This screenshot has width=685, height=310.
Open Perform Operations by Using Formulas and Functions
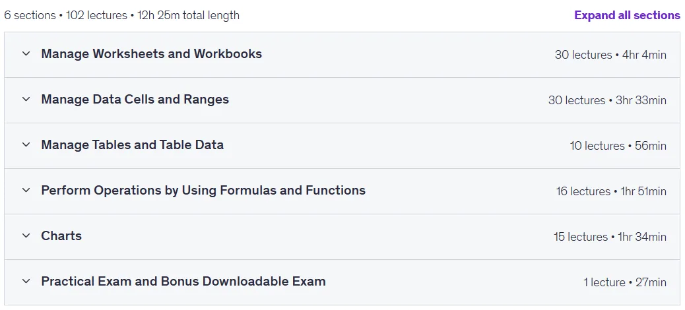coord(203,191)
